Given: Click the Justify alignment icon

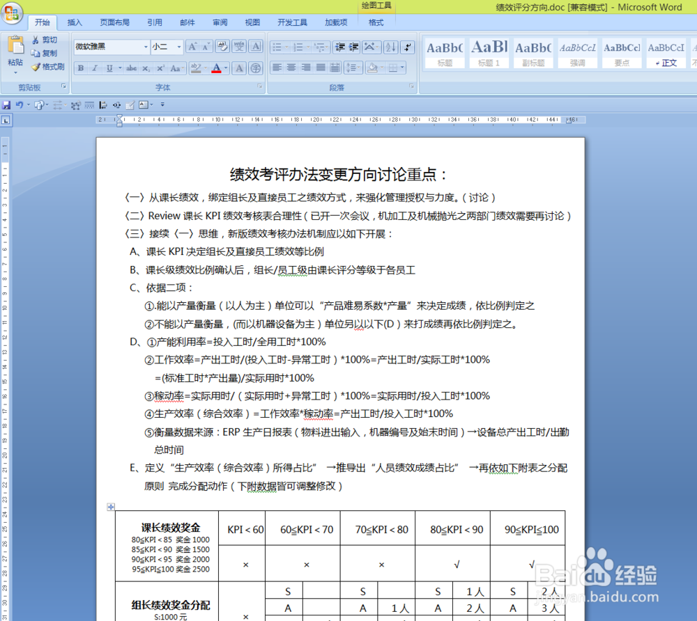Looking at the screenshot, I should (321, 68).
